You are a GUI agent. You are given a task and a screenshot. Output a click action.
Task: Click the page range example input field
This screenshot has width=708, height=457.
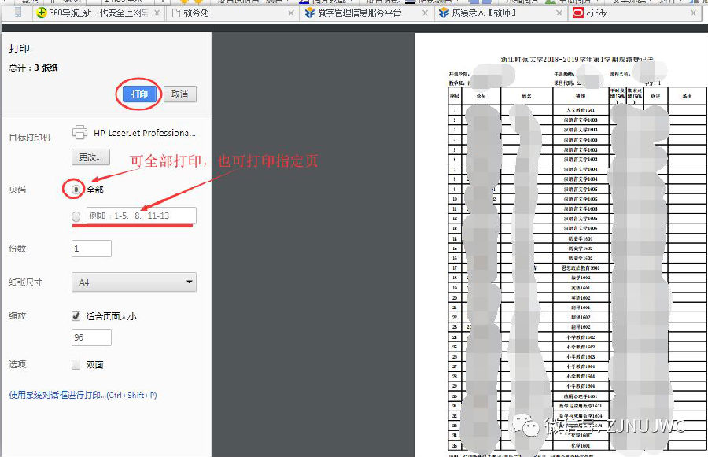click(x=142, y=214)
